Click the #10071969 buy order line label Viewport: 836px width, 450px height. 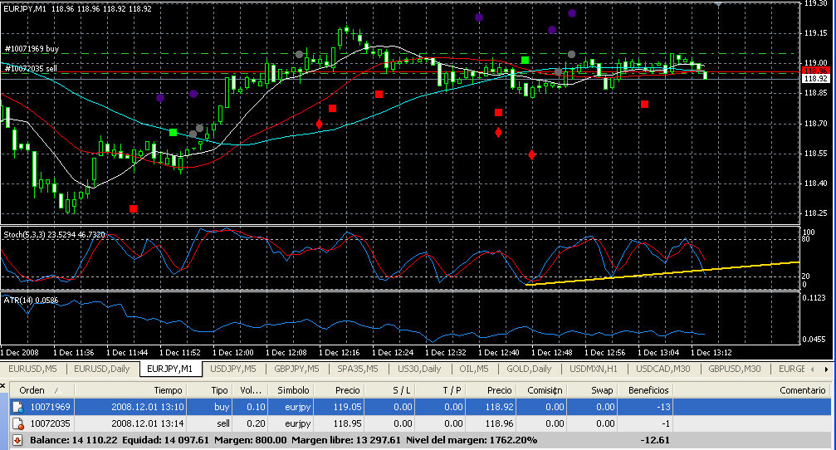tap(32, 49)
